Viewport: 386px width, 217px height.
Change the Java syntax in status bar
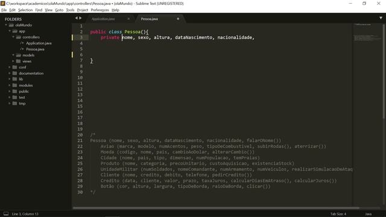pos(369,214)
